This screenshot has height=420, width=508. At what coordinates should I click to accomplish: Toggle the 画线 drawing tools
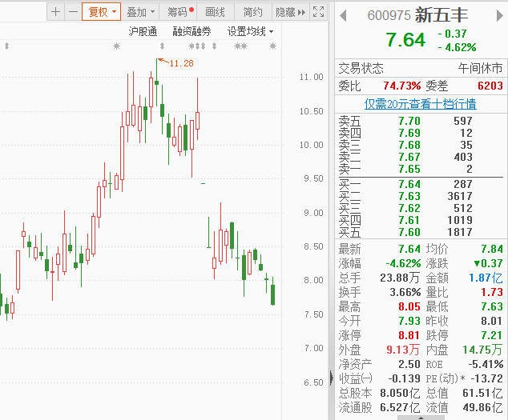216,12
